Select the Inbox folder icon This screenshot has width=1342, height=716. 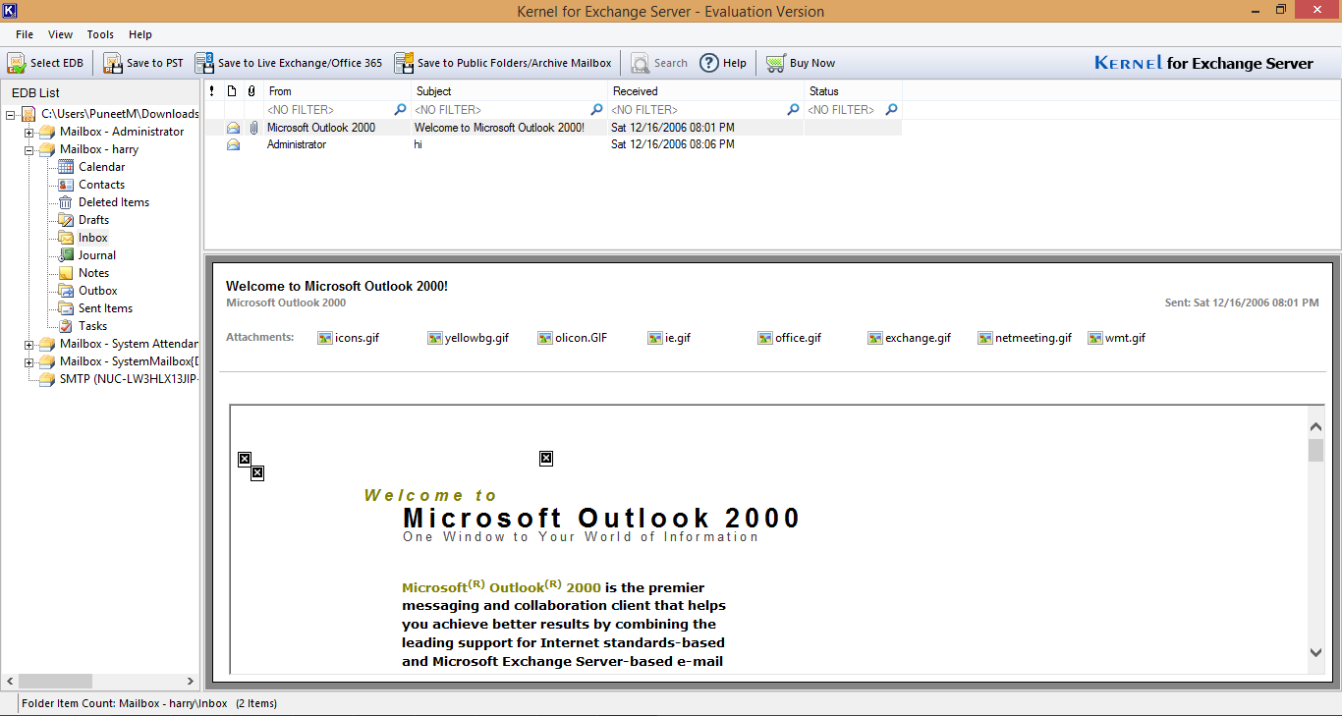click(66, 238)
